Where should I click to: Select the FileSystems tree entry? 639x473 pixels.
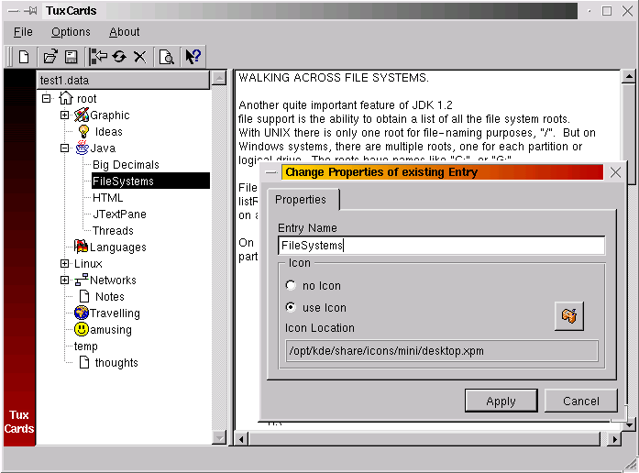(x=150, y=181)
